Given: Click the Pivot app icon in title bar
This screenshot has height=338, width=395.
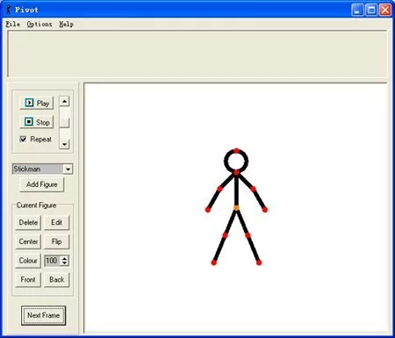Looking at the screenshot, I should point(9,10).
